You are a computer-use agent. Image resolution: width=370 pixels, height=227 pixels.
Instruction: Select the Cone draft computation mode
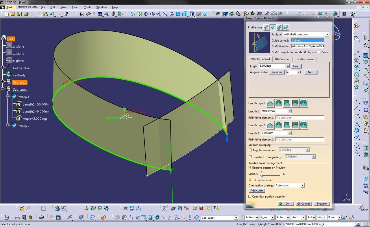point(319,52)
